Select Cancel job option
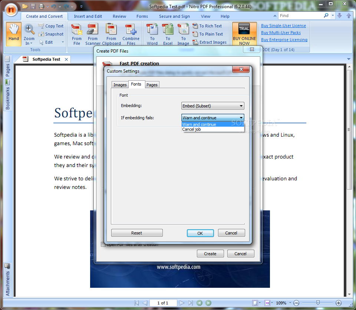The width and height of the screenshot is (356, 310). tap(213, 129)
